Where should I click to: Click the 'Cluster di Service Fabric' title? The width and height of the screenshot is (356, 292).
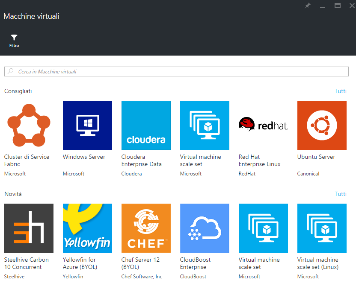(27, 161)
